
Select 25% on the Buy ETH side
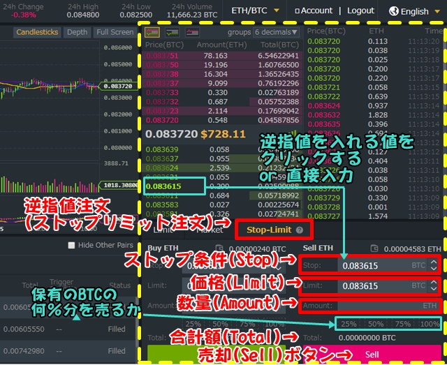(193, 324)
